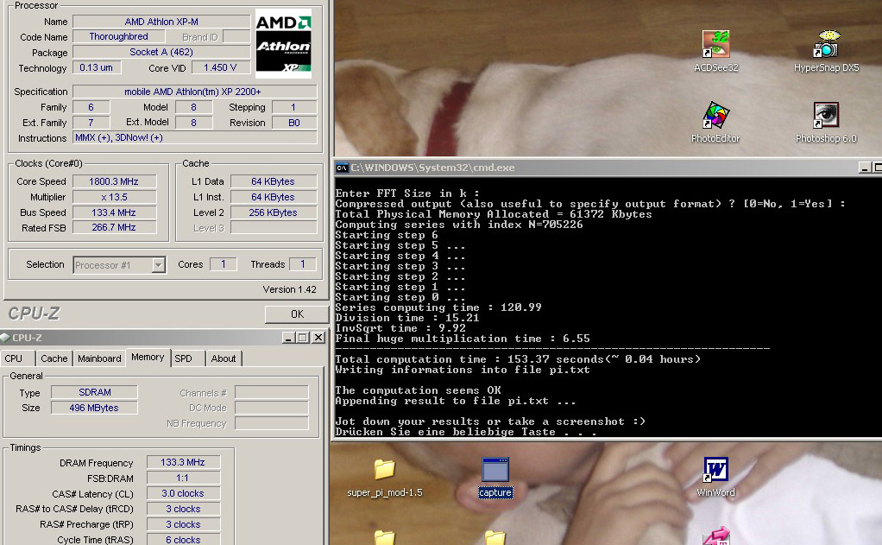Click the Revision B0 value
Viewport: 882px width, 545px height.
click(295, 122)
